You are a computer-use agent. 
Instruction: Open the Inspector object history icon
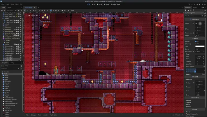pos(205,10)
